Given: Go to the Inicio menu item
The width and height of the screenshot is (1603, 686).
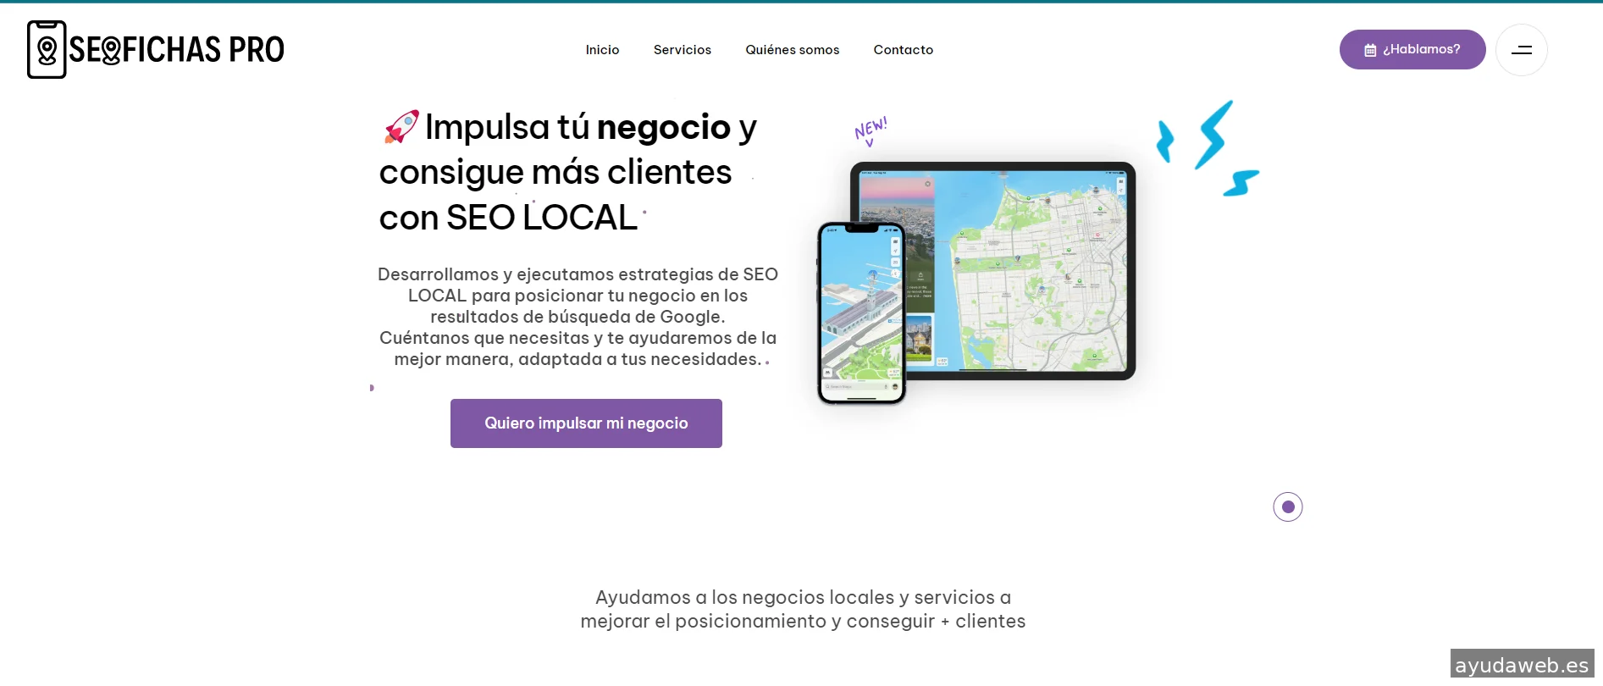Looking at the screenshot, I should click(x=602, y=50).
